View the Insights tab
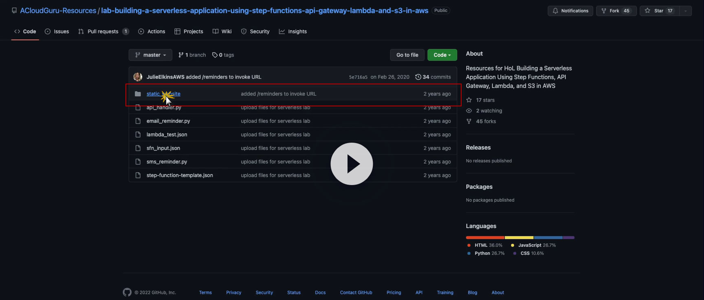 point(293,31)
